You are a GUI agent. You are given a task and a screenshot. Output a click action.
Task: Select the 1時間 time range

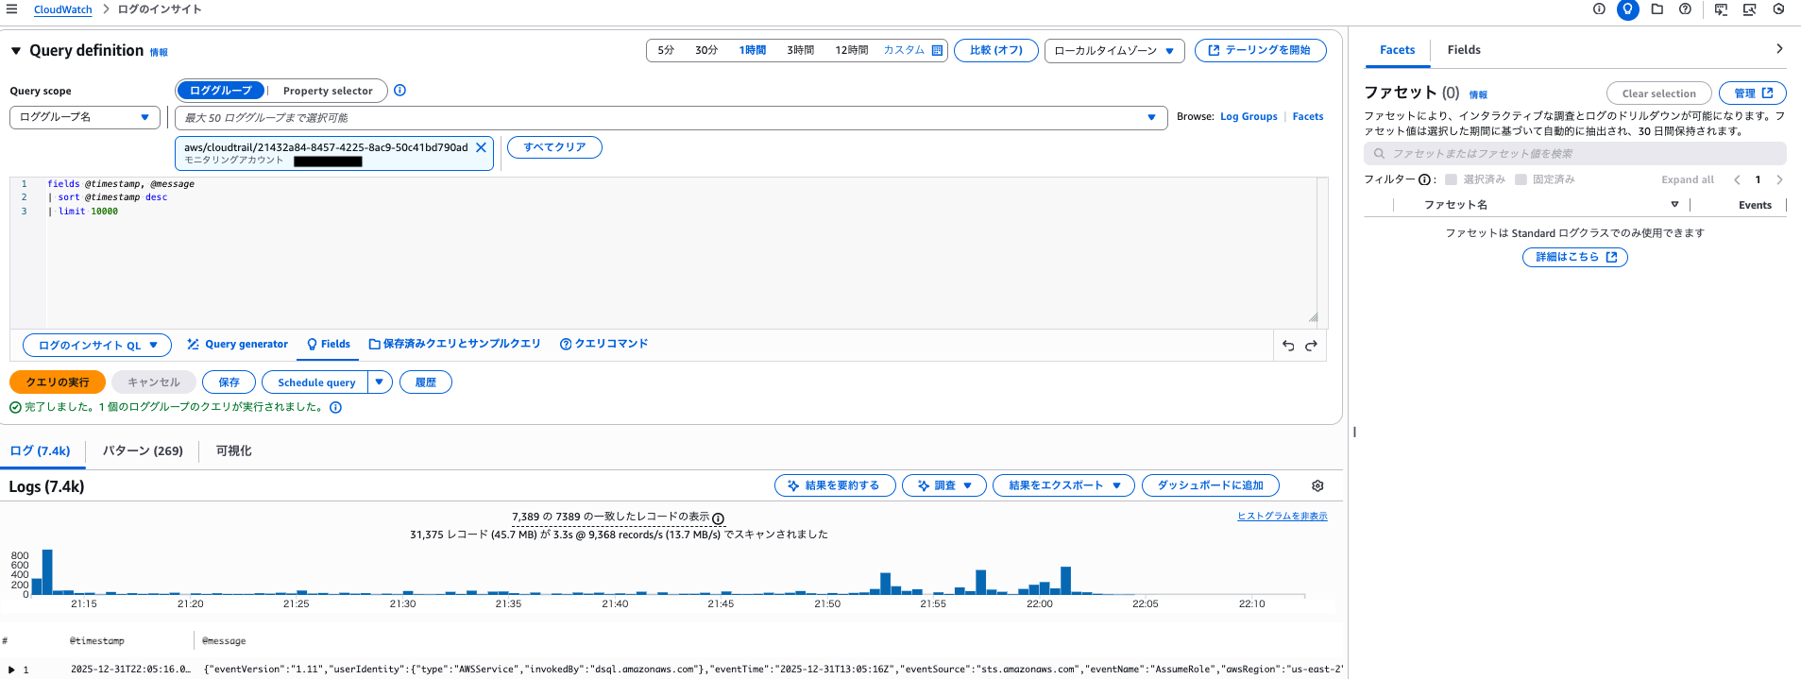[x=752, y=50]
